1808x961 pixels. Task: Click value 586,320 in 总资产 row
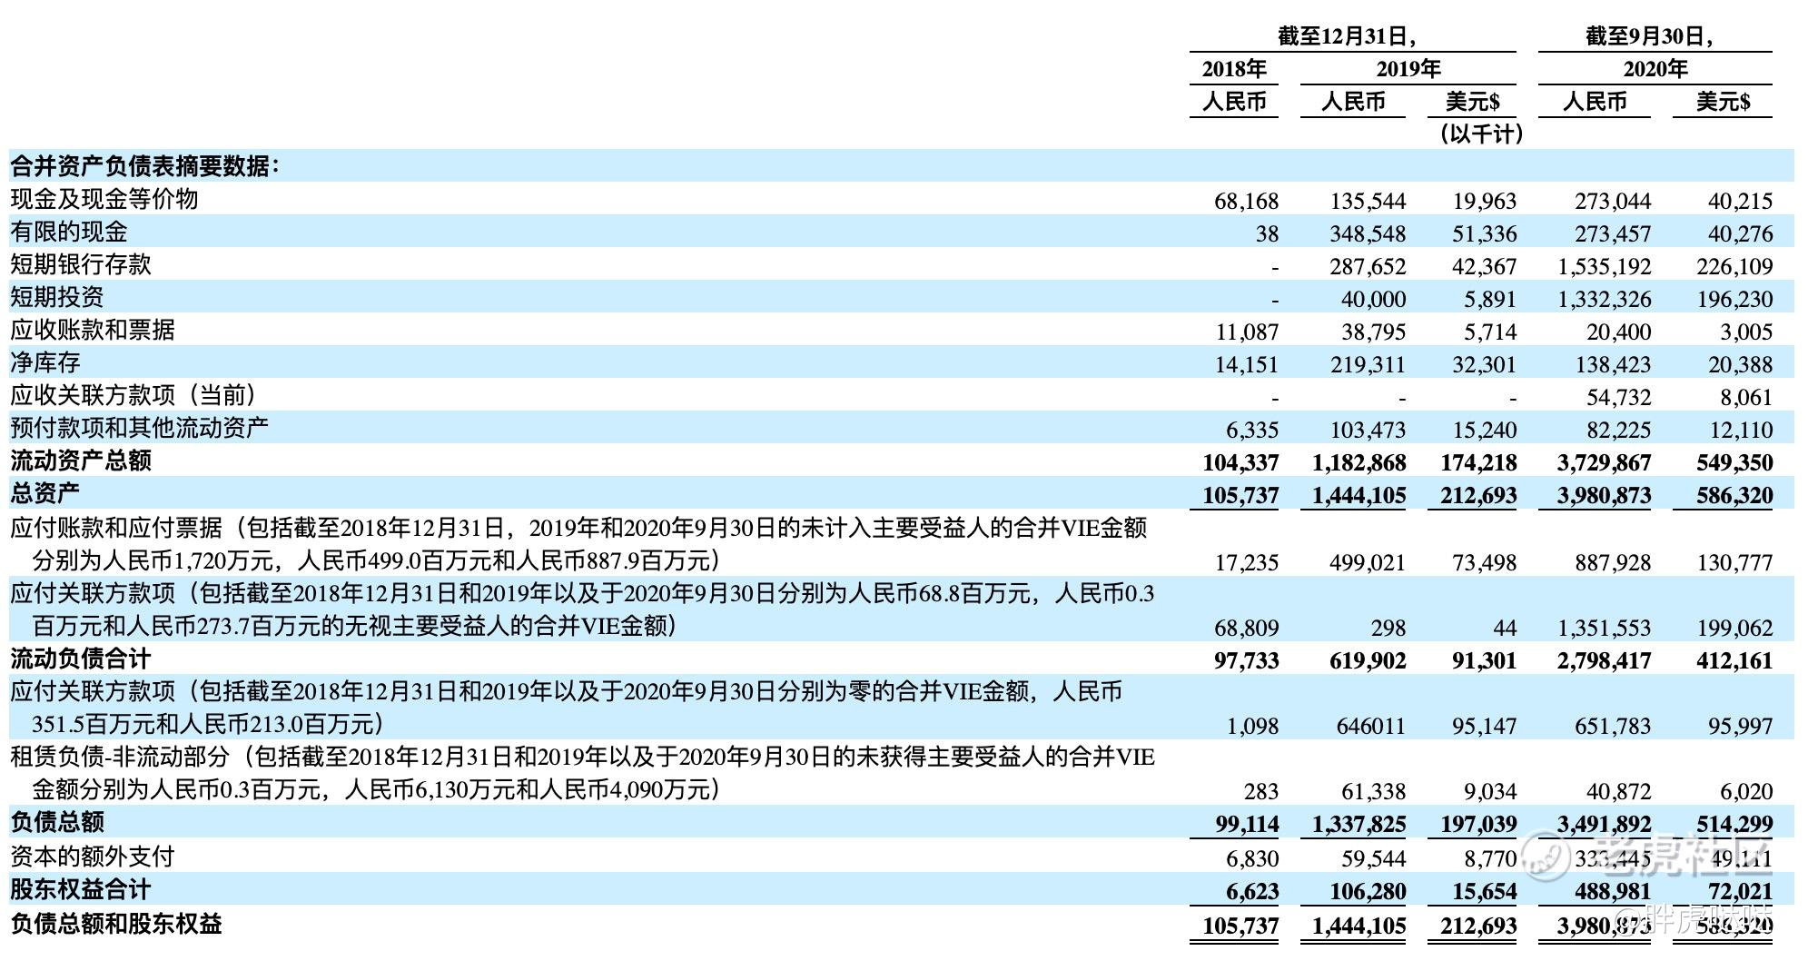pyautogui.click(x=1734, y=495)
